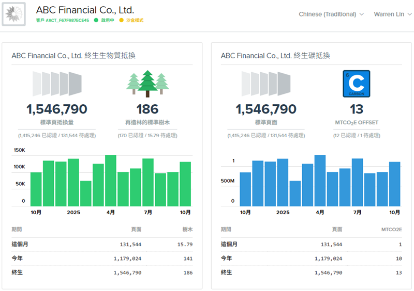This screenshot has height=291, width=414.
Task: Click the yellow 沙盒模式 status dot
Action: 122,20
